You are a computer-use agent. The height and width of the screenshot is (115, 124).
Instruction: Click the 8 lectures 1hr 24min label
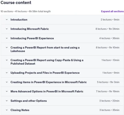pyautogui.click(x=108, y=29)
